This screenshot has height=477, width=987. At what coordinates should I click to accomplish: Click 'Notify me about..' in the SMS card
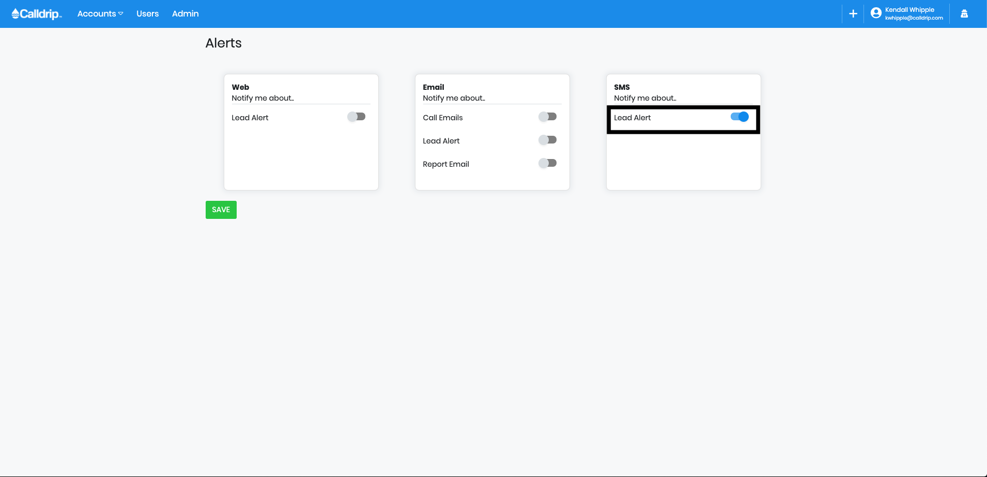pos(645,98)
